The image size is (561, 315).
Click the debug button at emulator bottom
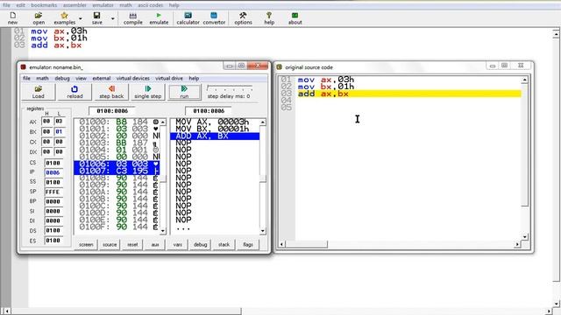click(x=200, y=245)
